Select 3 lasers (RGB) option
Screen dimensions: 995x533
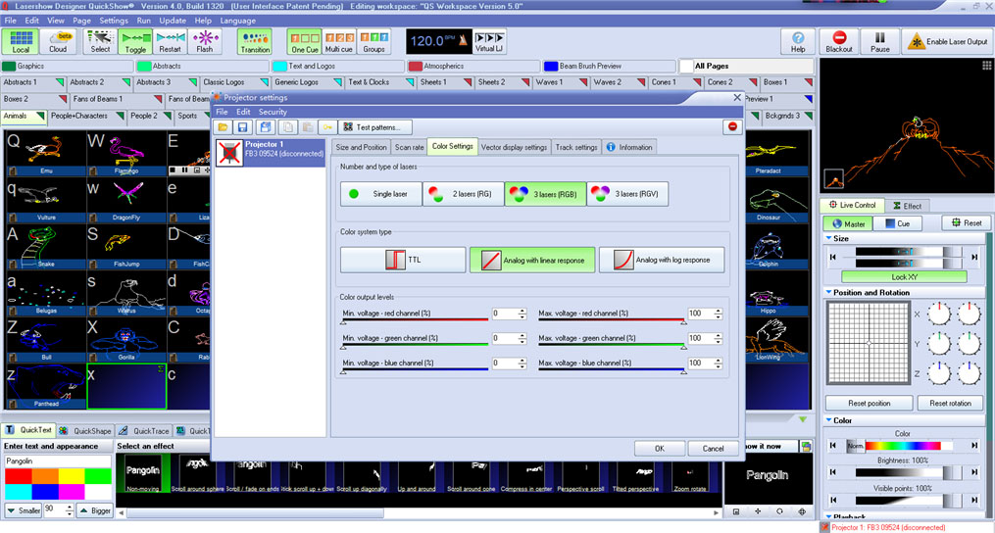pos(545,194)
